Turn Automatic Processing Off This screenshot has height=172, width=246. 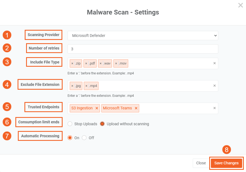click(x=84, y=138)
